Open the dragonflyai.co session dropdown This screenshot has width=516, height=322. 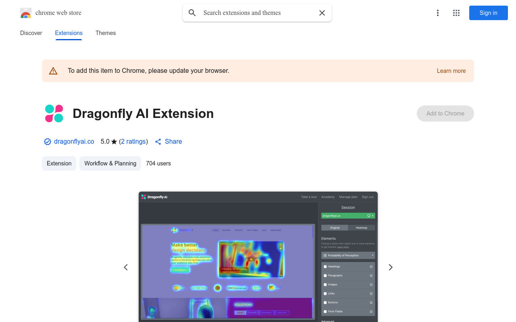tap(348, 216)
